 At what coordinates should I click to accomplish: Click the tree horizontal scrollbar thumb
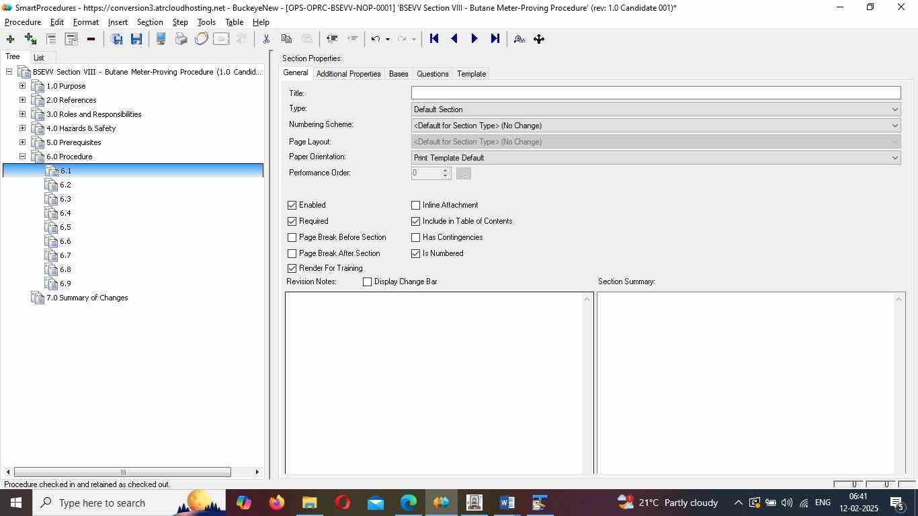coord(122,472)
